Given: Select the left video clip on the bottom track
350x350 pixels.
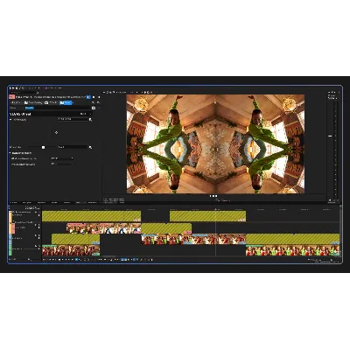Looking at the screenshot, I should click(x=71, y=250).
